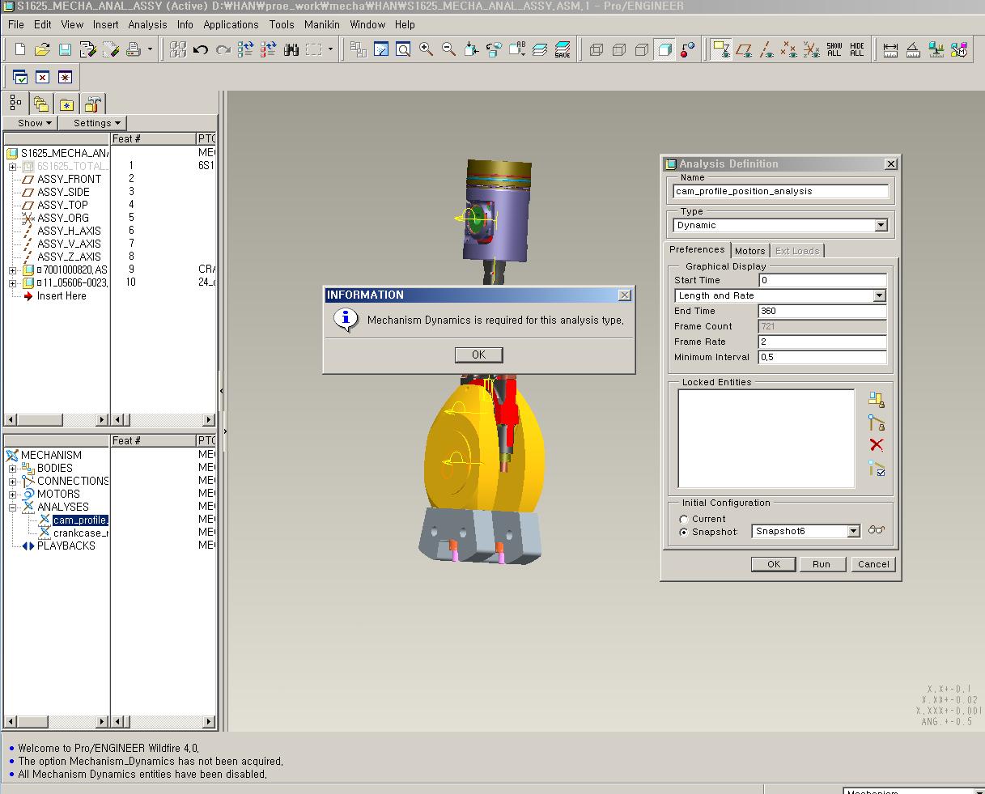This screenshot has width=985, height=794.
Task: Select the Current initial configuration radio
Action: tap(684, 519)
